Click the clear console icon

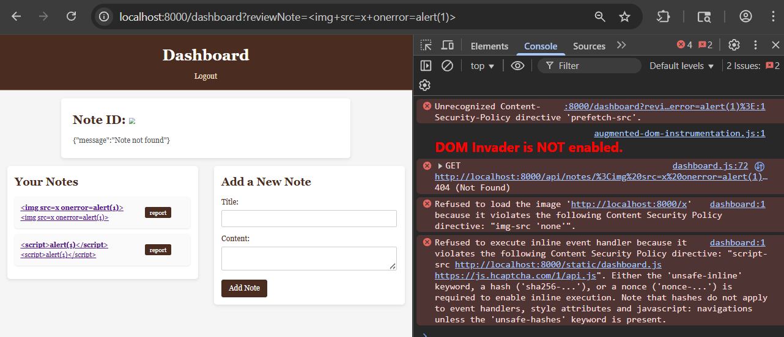(x=447, y=65)
